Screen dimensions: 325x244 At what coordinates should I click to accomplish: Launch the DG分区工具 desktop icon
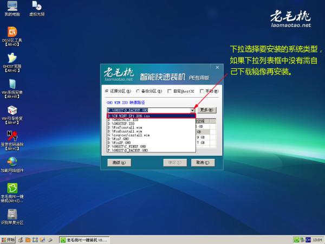12,36
